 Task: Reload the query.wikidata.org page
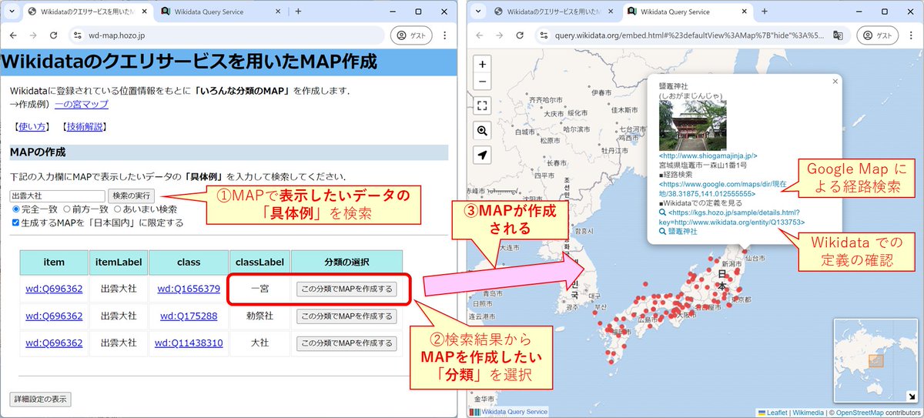520,35
